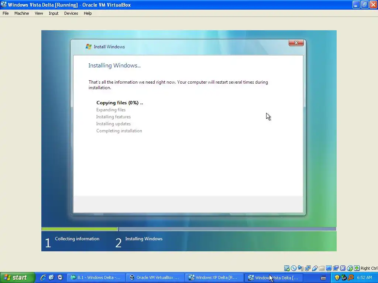Open the View menu
This screenshot has width=378, height=283.
tap(39, 13)
